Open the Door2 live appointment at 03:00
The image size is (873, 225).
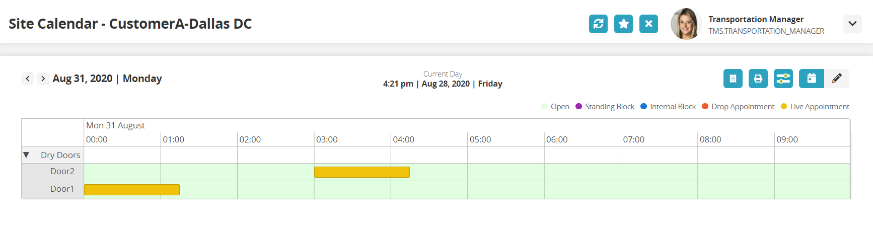[361, 172]
